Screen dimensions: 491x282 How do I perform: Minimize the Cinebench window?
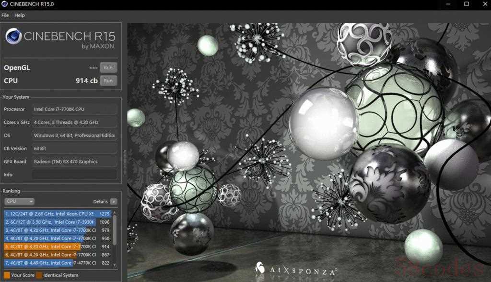pyautogui.click(x=448, y=4)
